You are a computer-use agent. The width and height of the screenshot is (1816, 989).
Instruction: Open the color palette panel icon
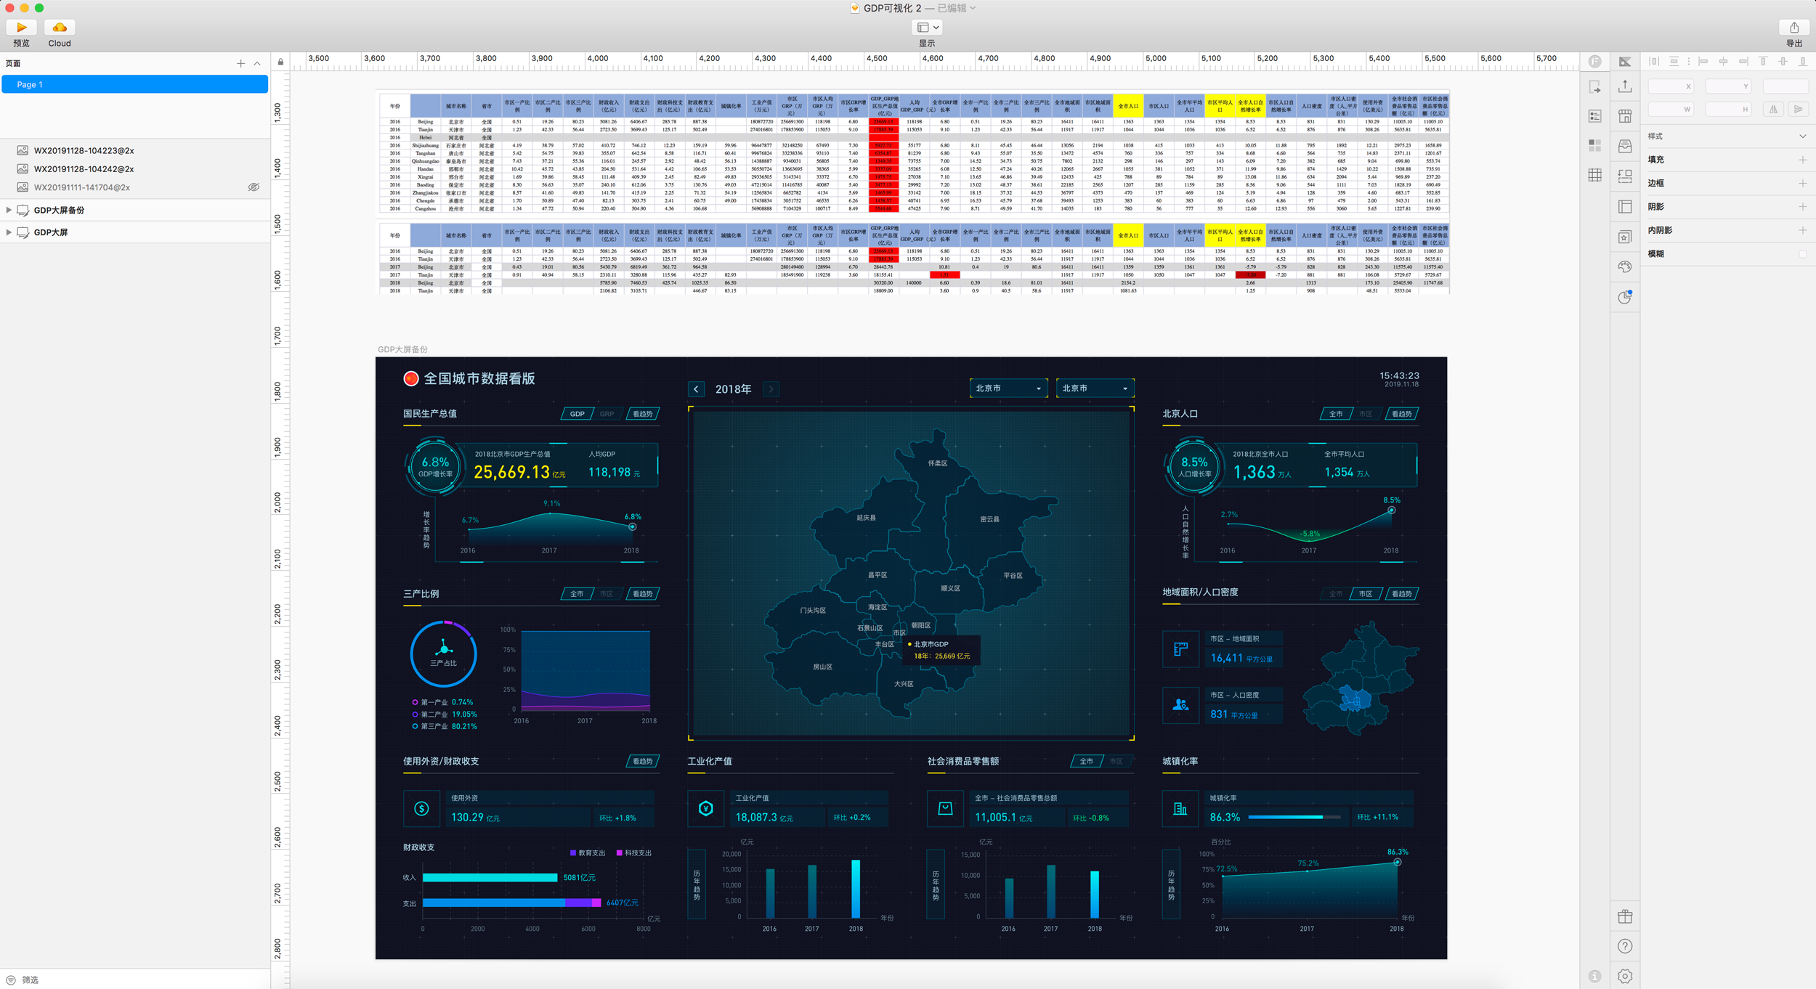pyautogui.click(x=1625, y=267)
